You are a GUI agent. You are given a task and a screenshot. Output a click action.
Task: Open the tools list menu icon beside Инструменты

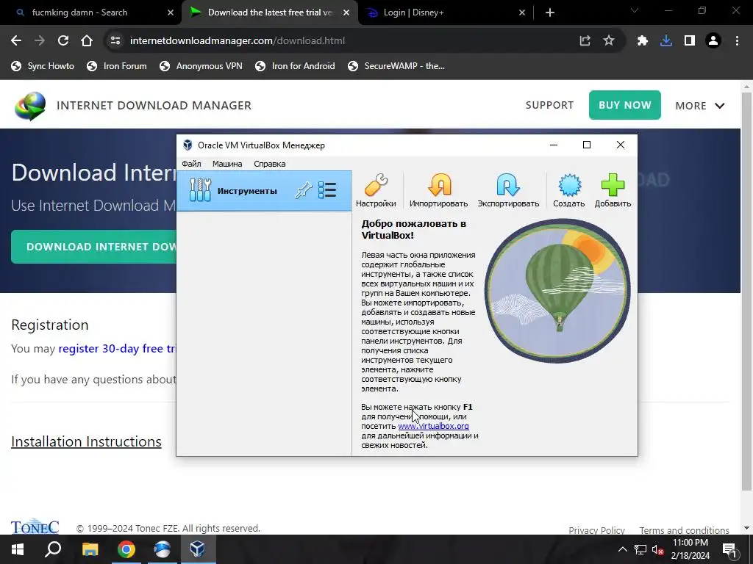[x=327, y=190]
